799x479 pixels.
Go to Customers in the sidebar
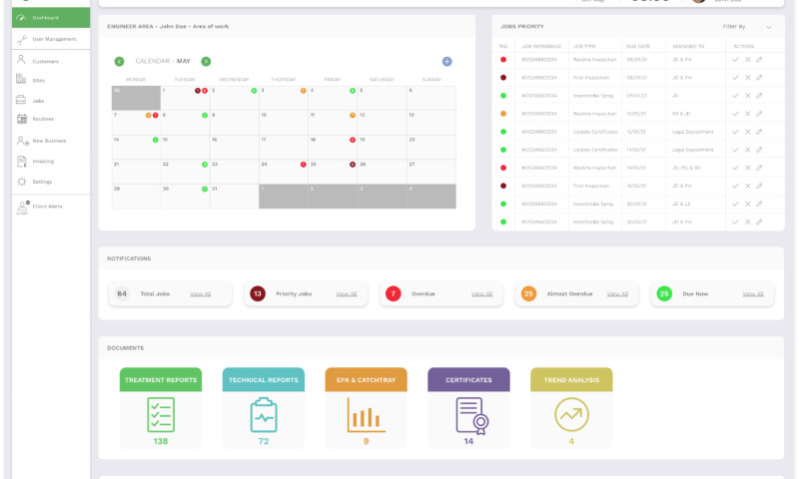point(46,61)
